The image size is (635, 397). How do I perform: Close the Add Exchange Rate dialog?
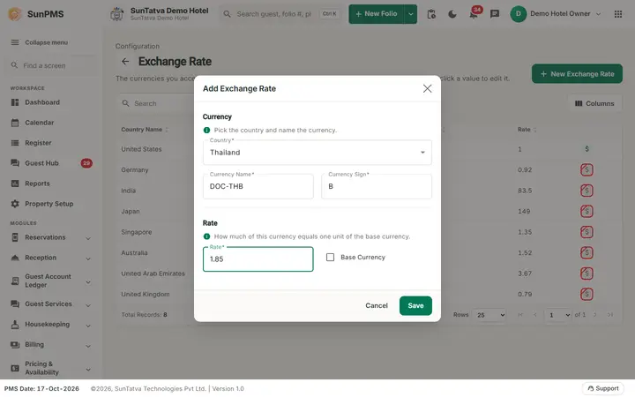[427, 89]
